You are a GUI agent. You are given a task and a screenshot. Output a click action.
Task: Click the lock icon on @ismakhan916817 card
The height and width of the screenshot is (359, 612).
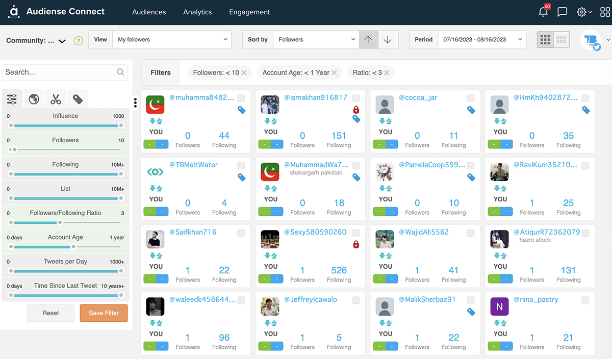(x=356, y=110)
